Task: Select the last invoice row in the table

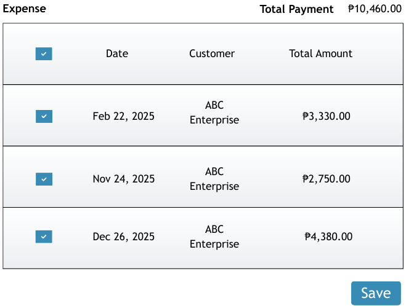Action: pos(271,255)
